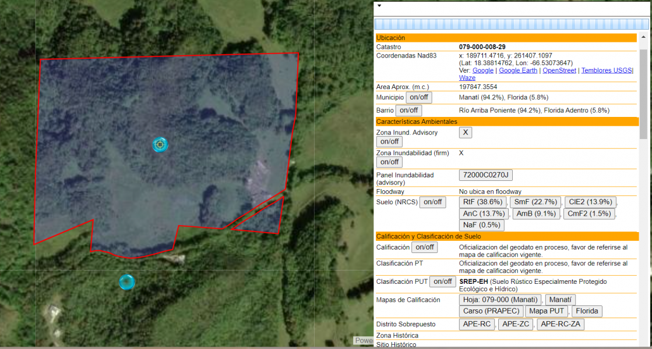Click the striped blue progress bar
Image resolution: width=652 pixels, height=349 pixels.
pos(512,24)
